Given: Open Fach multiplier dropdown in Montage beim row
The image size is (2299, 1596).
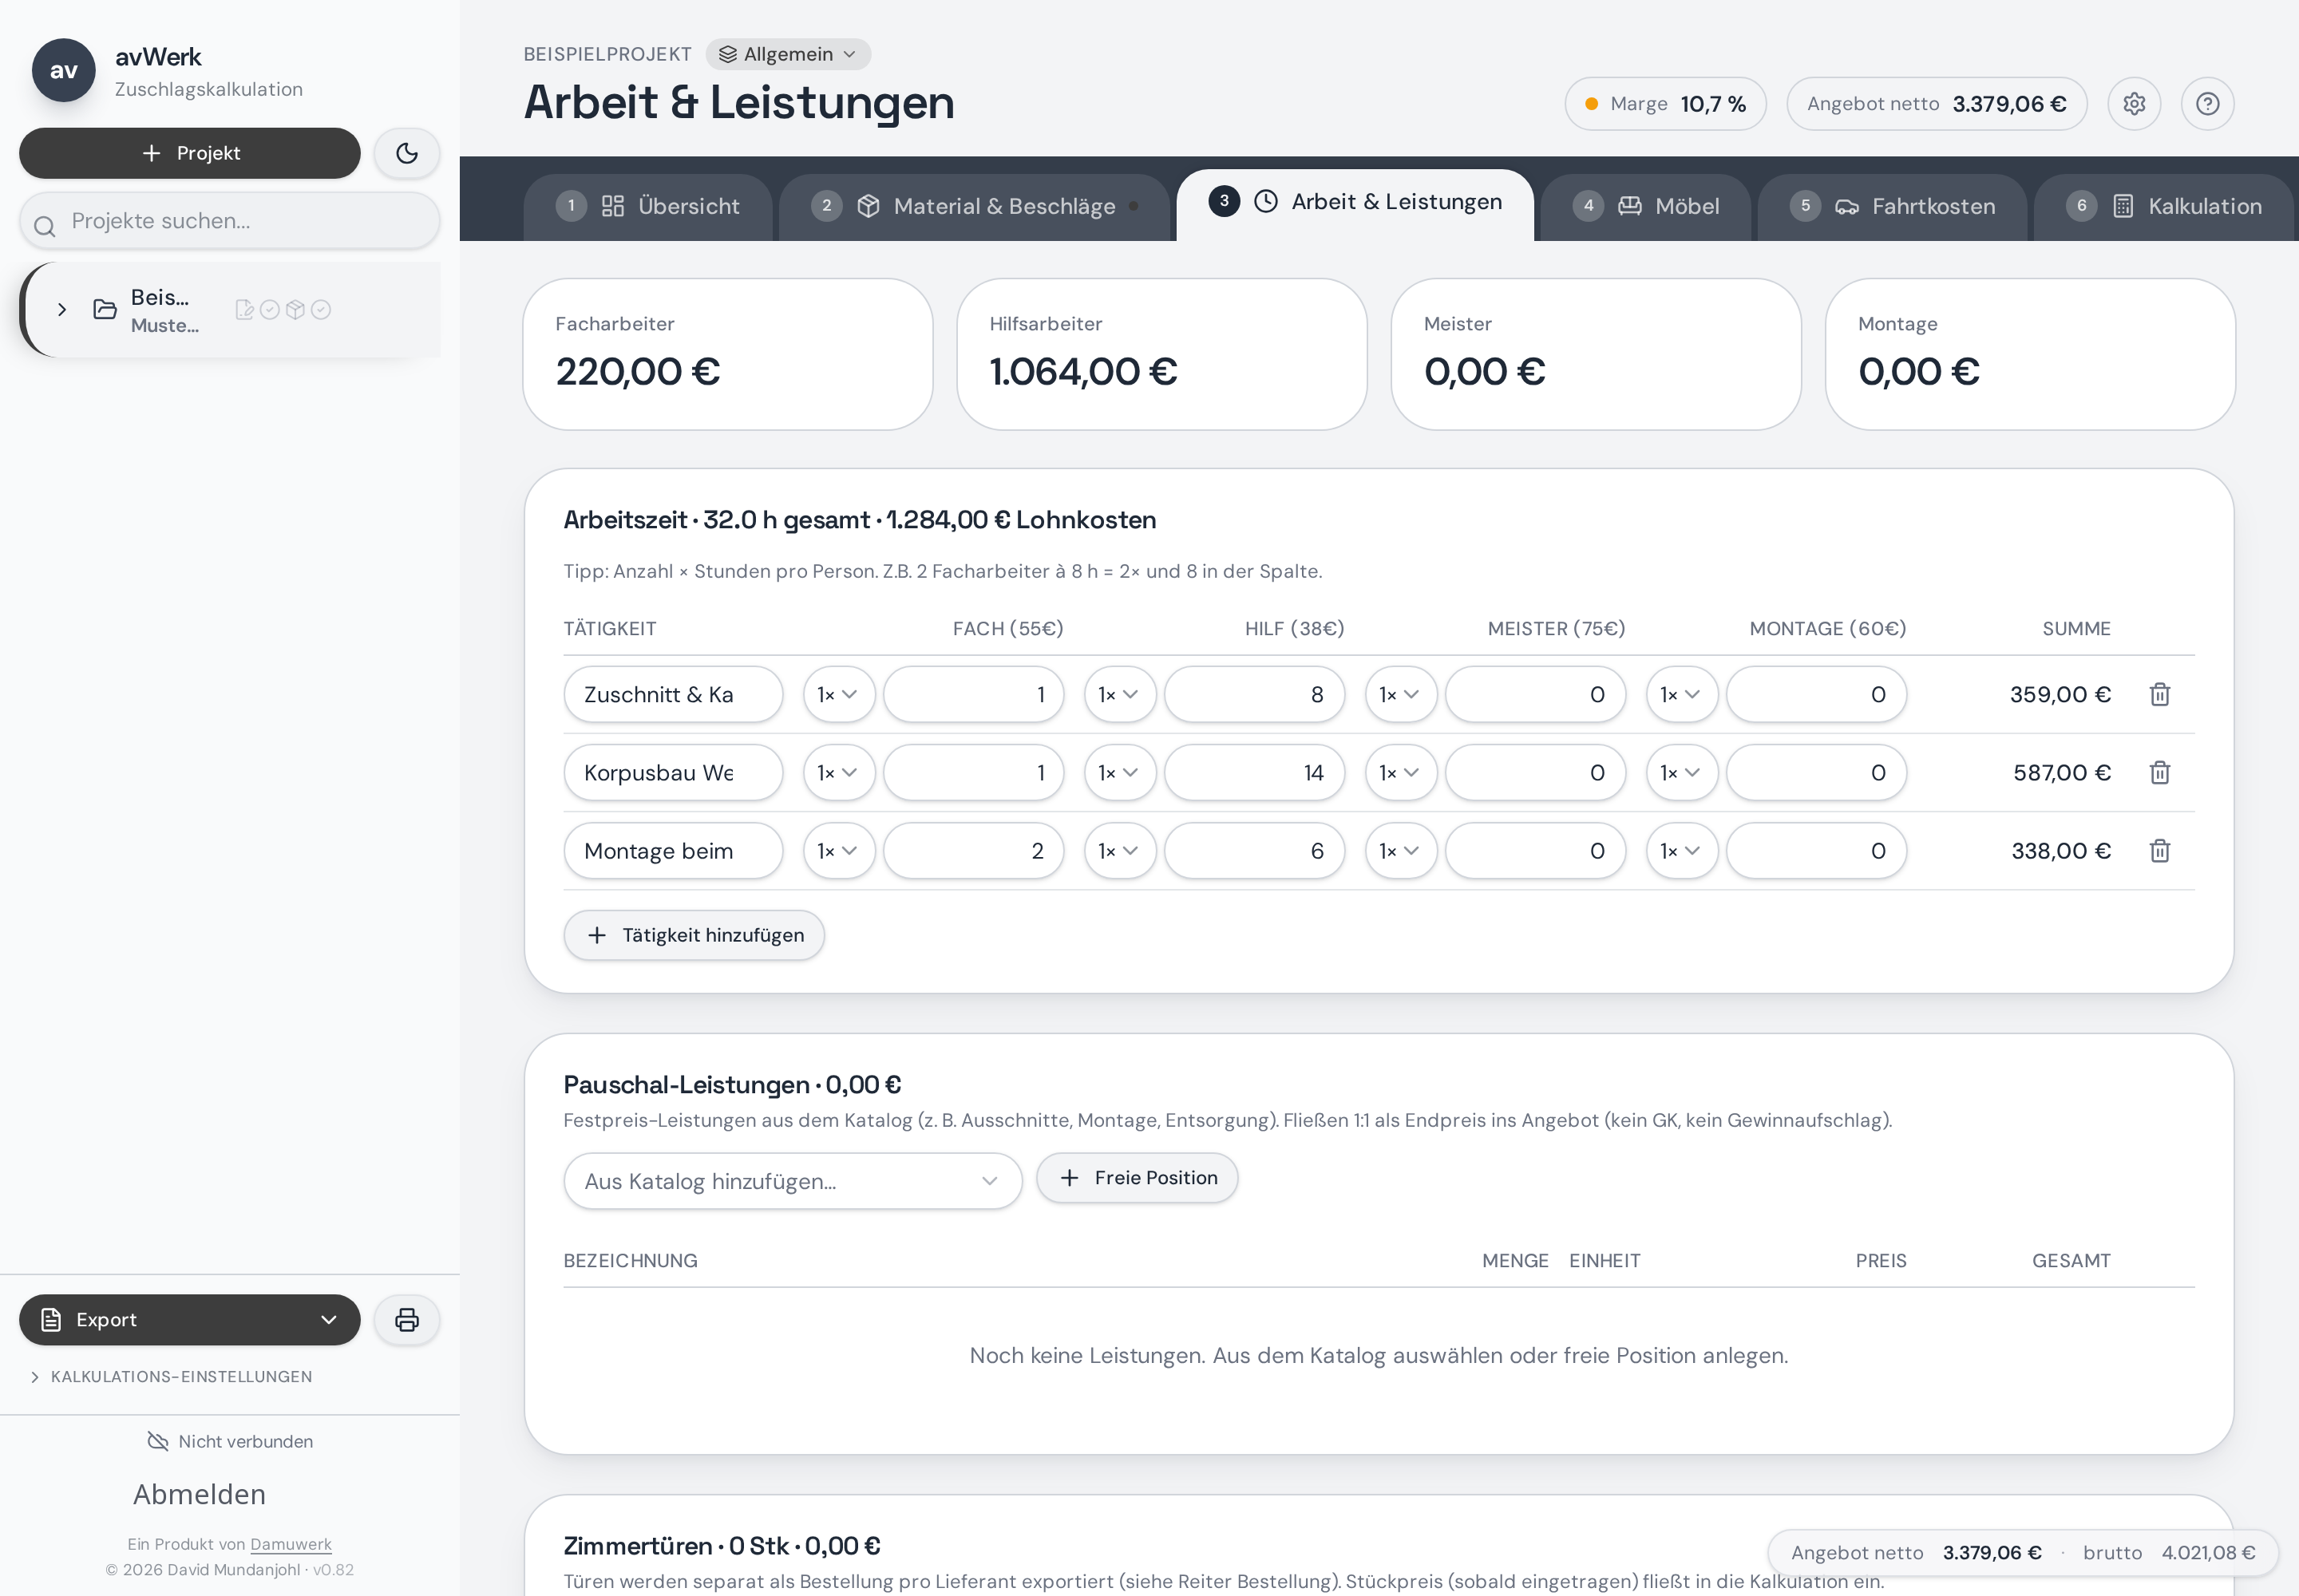Looking at the screenshot, I should click(x=838, y=850).
